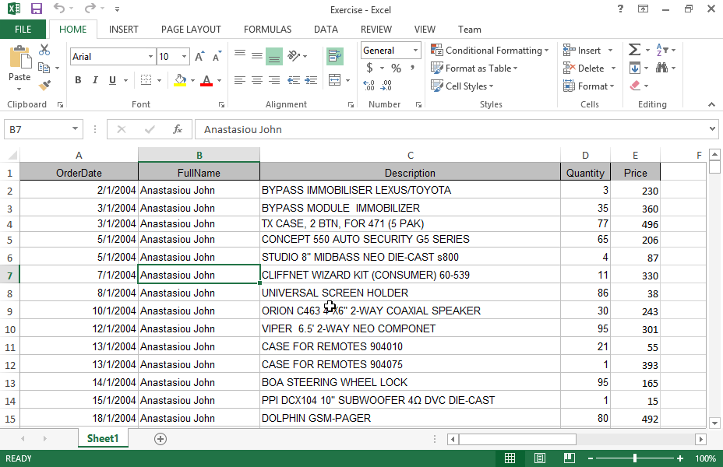Open the FORMULAS ribbon tab
The image size is (723, 467).
267,30
